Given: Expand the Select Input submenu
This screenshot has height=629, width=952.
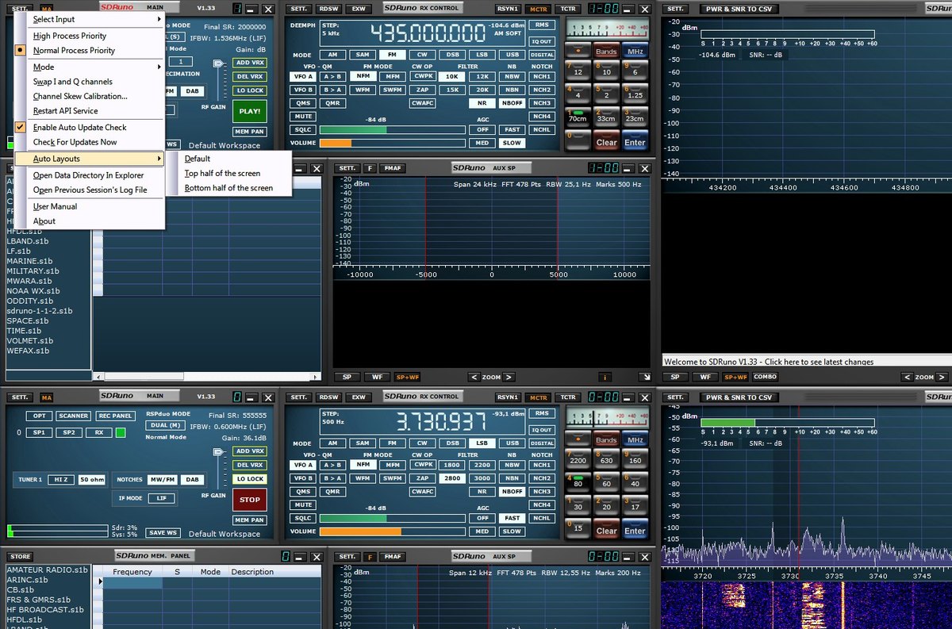Looking at the screenshot, I should click(90, 19).
